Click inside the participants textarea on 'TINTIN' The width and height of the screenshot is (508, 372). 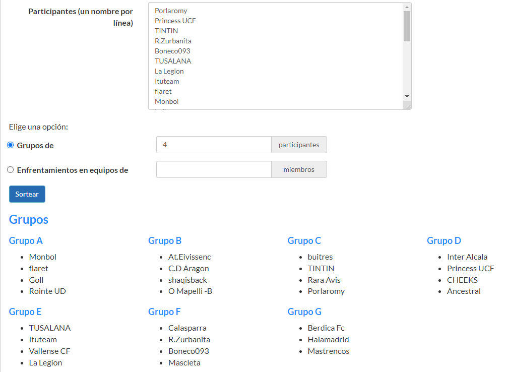tap(166, 31)
